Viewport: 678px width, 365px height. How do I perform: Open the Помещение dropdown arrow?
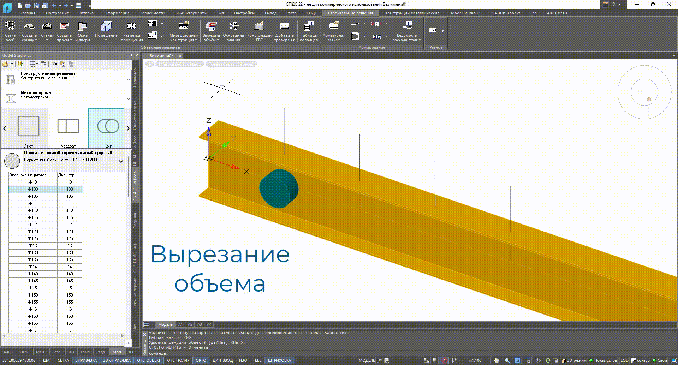(106, 40)
